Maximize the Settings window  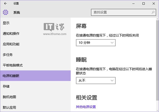pyautogui.click(x=143, y=4)
